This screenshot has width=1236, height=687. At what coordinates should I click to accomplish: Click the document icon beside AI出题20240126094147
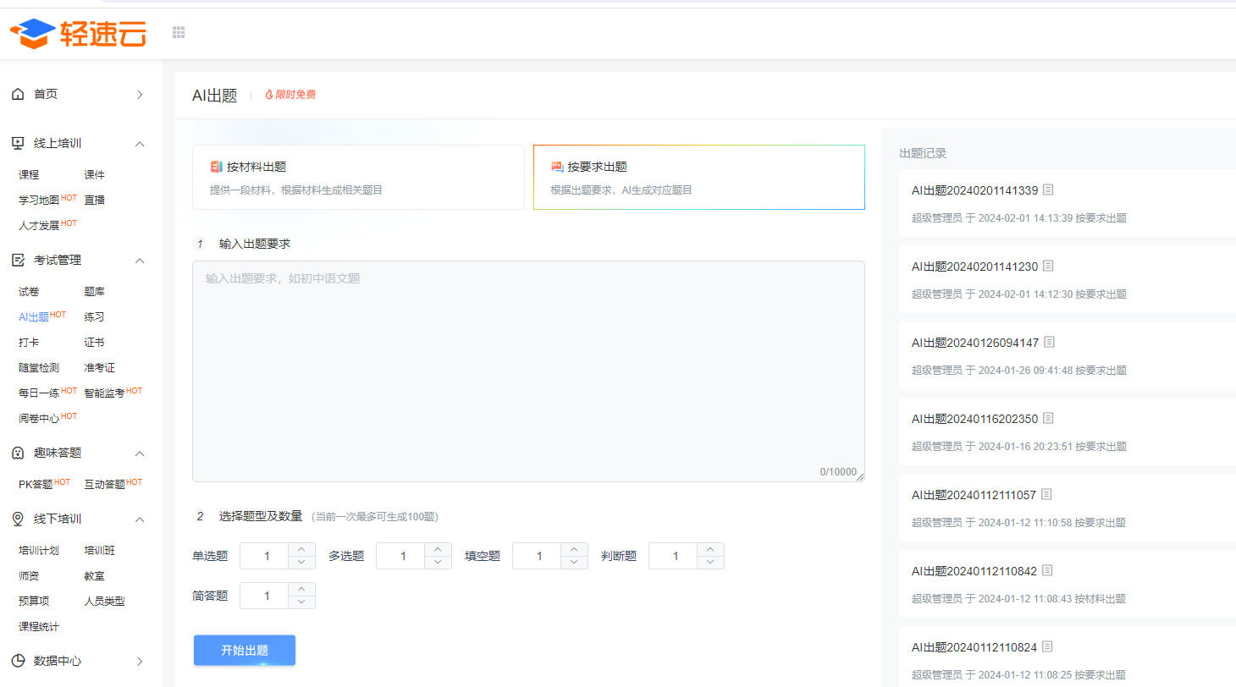pyautogui.click(x=1049, y=342)
